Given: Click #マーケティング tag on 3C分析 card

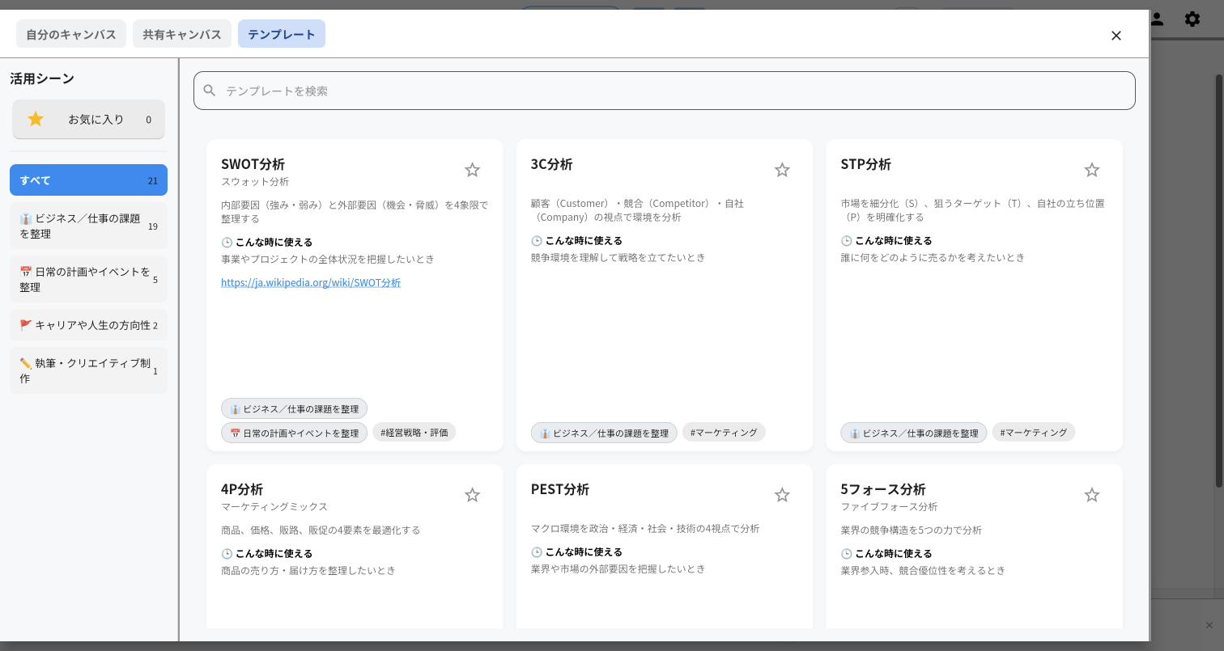Looking at the screenshot, I should point(724,432).
